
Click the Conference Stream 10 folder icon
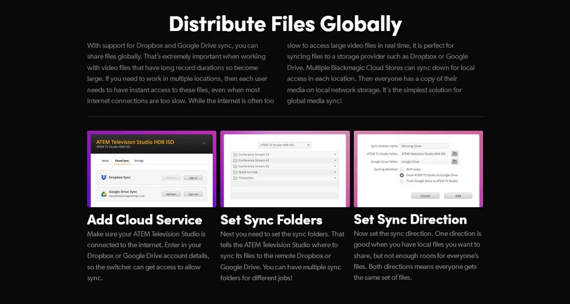(235, 154)
